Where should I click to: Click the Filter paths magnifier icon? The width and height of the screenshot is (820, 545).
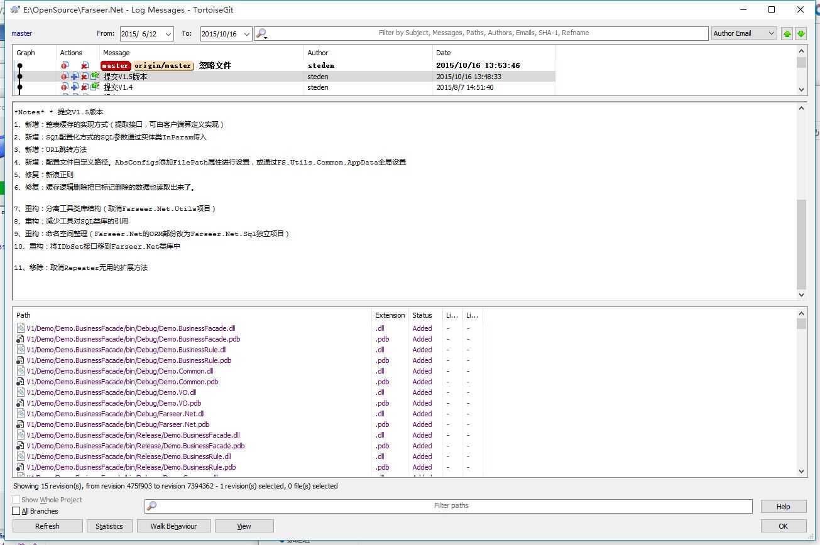tap(151, 505)
